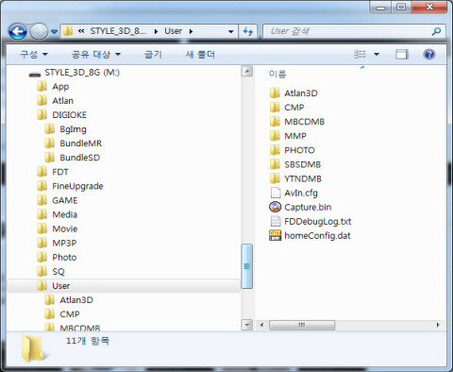Viewport: 453px width, 372px height.
Task: Click the tree scrollbar down arrow
Action: [x=247, y=325]
